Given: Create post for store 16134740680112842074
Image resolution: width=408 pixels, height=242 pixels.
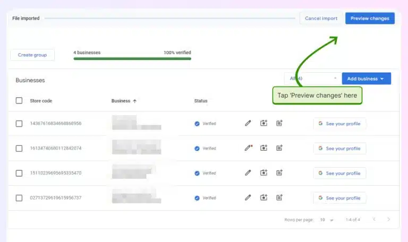Looking at the screenshot, I should [x=279, y=148].
